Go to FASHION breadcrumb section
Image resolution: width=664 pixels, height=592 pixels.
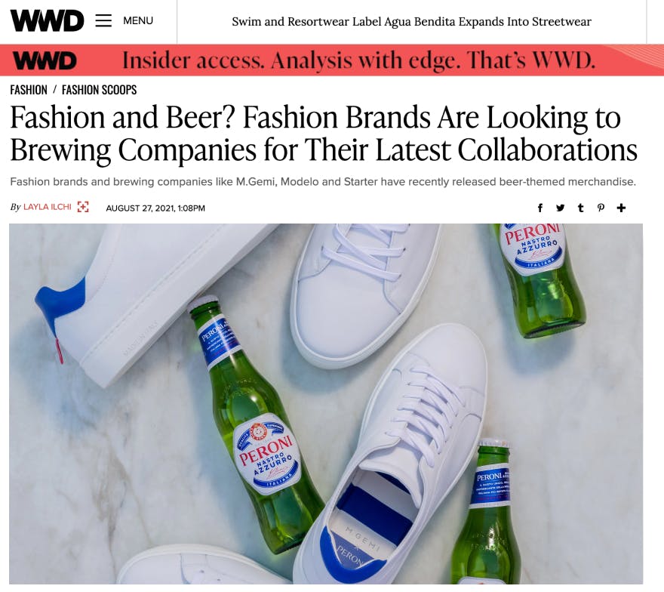(29, 90)
